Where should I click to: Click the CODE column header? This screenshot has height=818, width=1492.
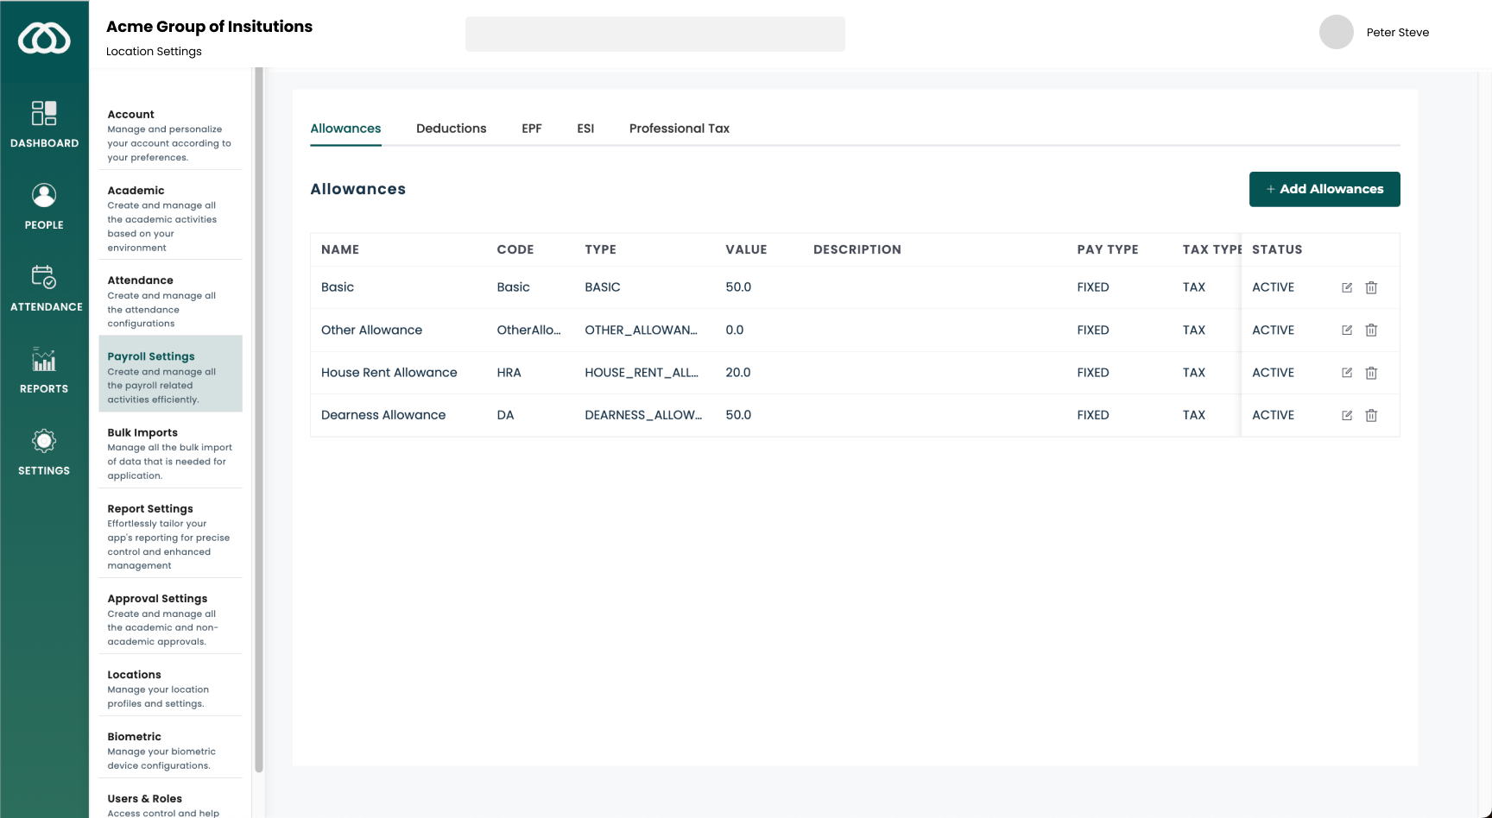click(x=515, y=249)
